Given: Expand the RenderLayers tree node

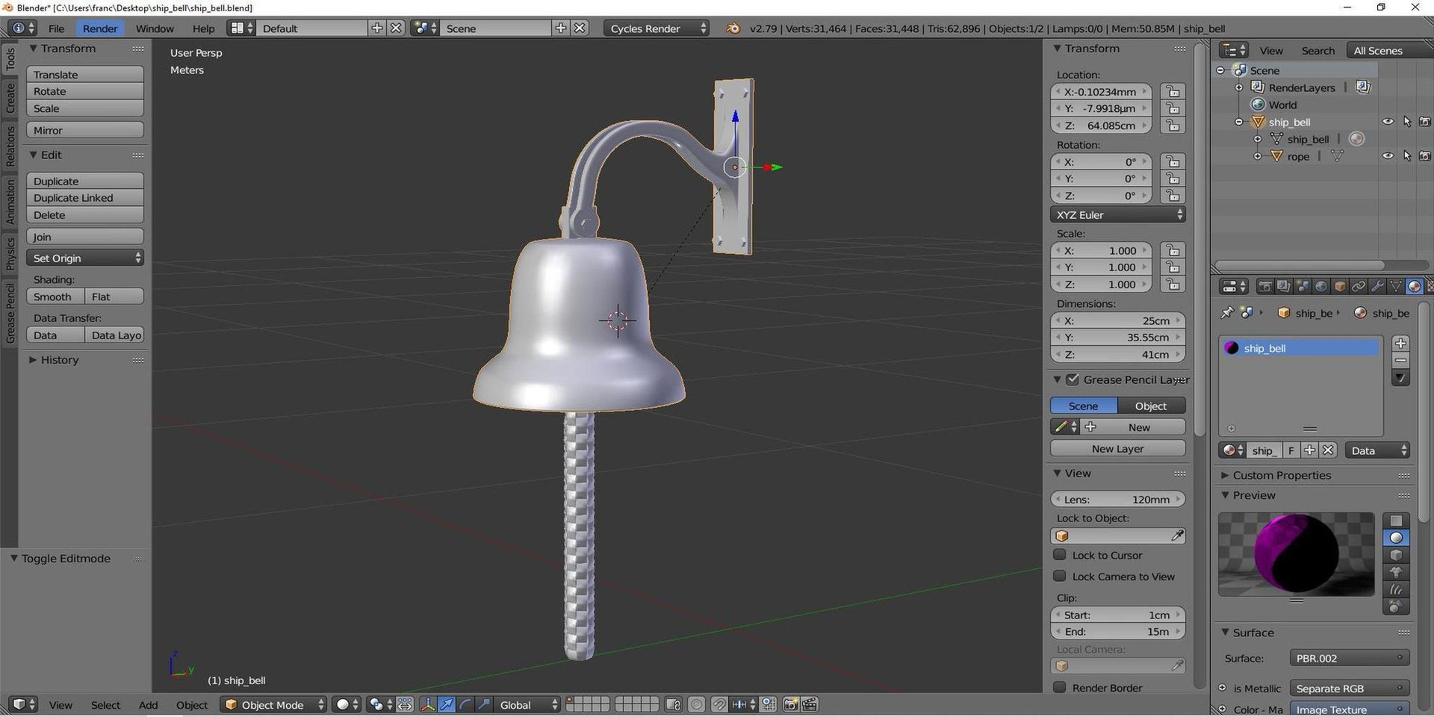Looking at the screenshot, I should [1239, 87].
